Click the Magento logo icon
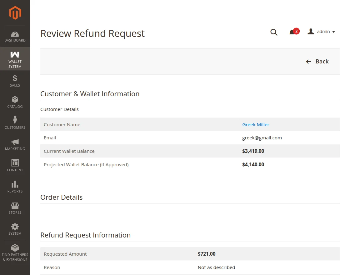The height and width of the screenshot is (275, 350). pos(15,13)
